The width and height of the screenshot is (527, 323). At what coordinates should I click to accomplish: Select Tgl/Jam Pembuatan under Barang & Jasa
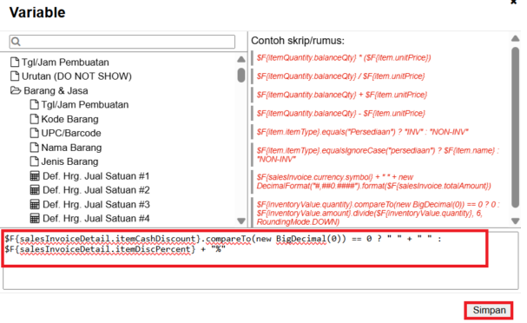85,105
